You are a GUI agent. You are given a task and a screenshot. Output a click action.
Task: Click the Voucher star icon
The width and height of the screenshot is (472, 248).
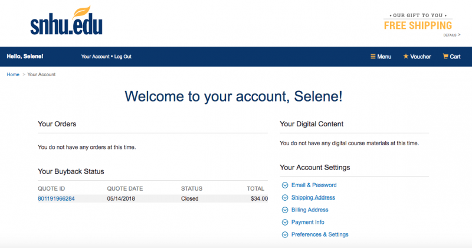click(x=405, y=57)
